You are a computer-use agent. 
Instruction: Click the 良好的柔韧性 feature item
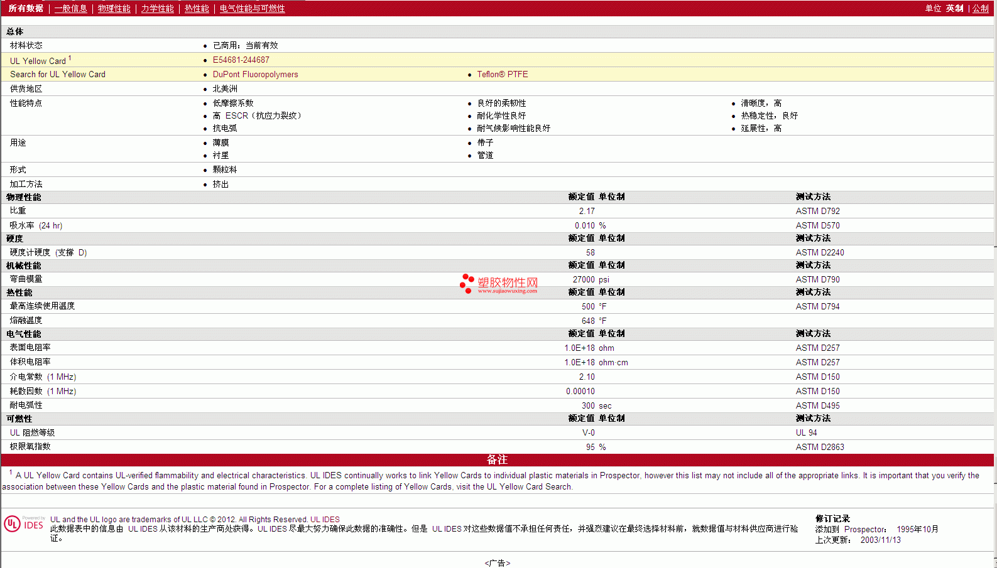[x=501, y=103]
